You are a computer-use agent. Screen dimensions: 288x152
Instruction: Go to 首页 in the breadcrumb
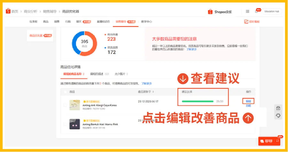click(15, 11)
